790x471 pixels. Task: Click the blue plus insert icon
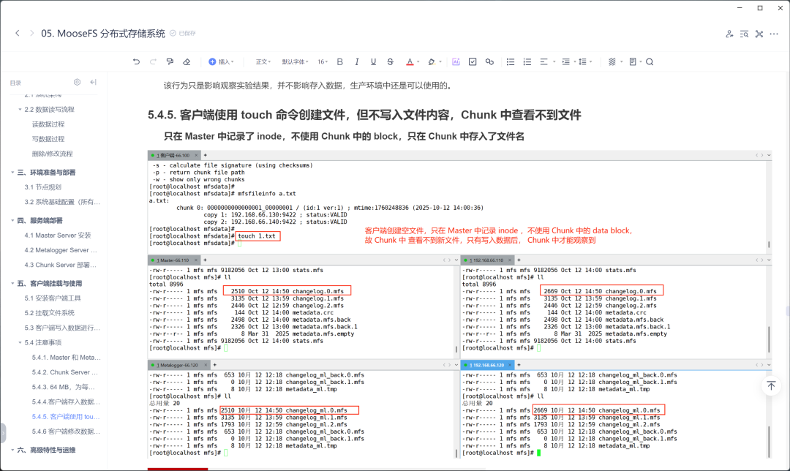212,61
